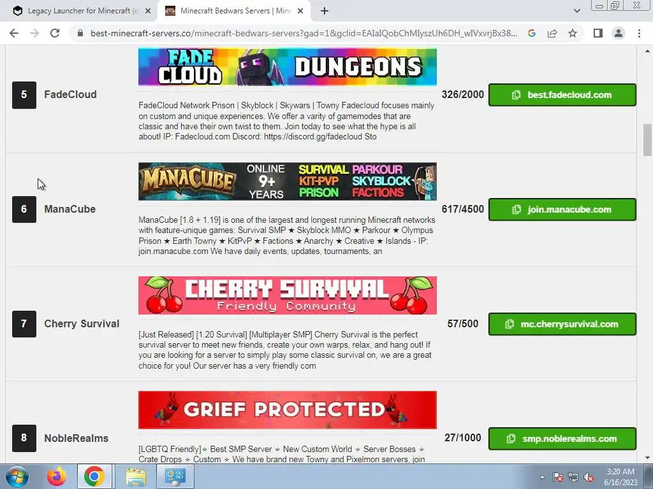Open File Explorer from the taskbar

(136, 476)
